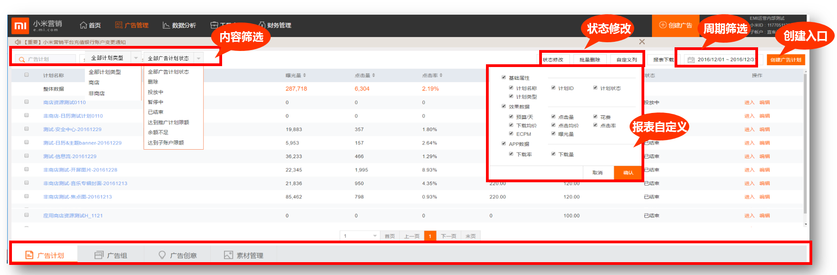This screenshot has height=275, width=837.
Task: Select 投放中 from the status list
Action: pos(156,92)
